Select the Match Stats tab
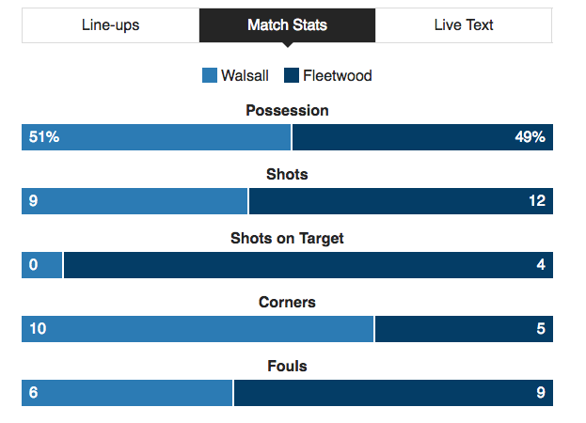 coord(287,25)
